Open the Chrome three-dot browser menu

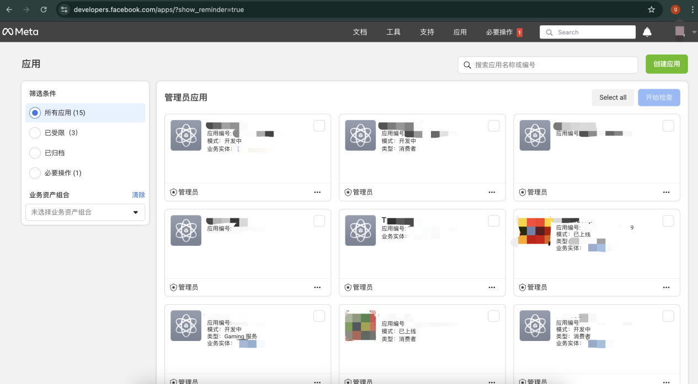pyautogui.click(x=691, y=9)
